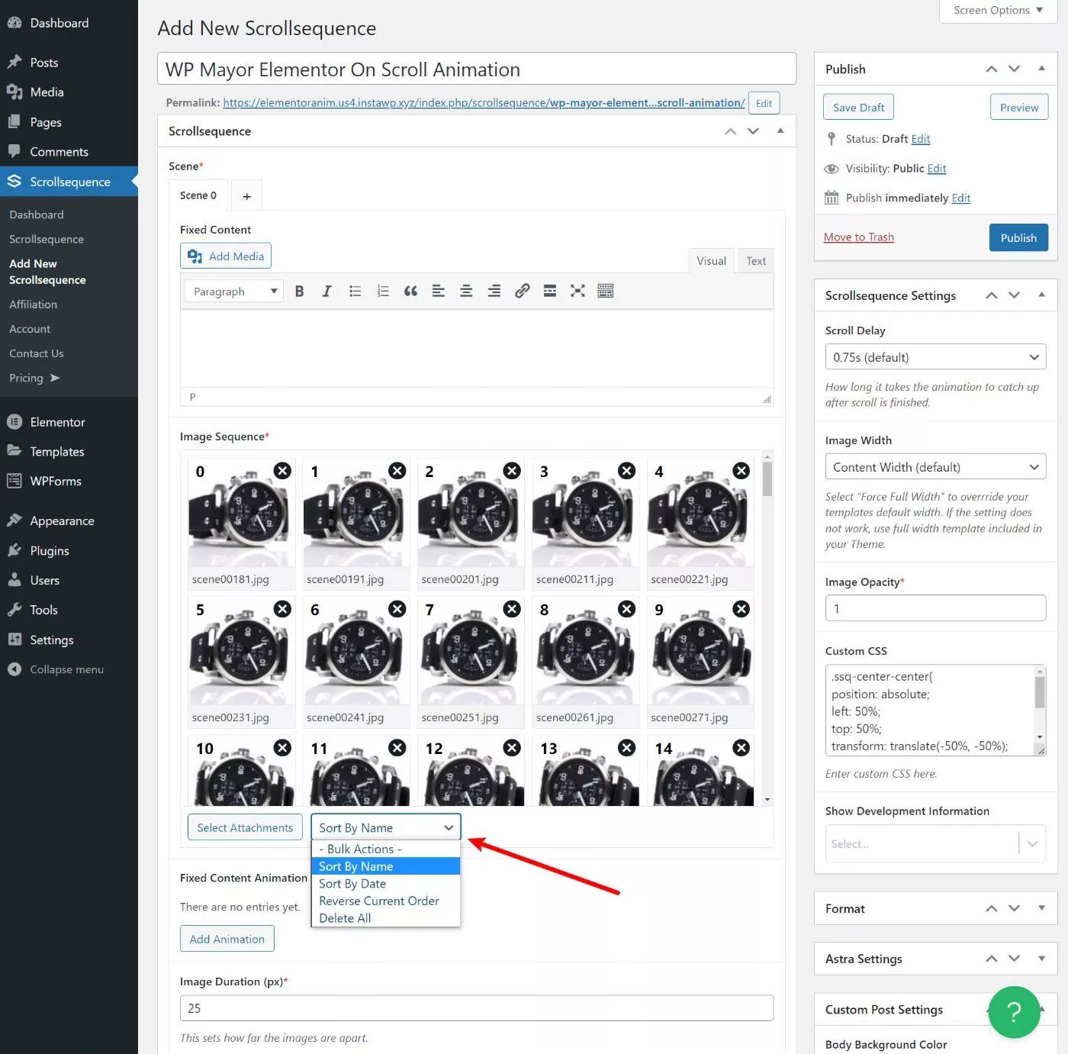Toggle the Scrollsequence Settings panel
The height and width of the screenshot is (1054, 1068).
point(1041,295)
